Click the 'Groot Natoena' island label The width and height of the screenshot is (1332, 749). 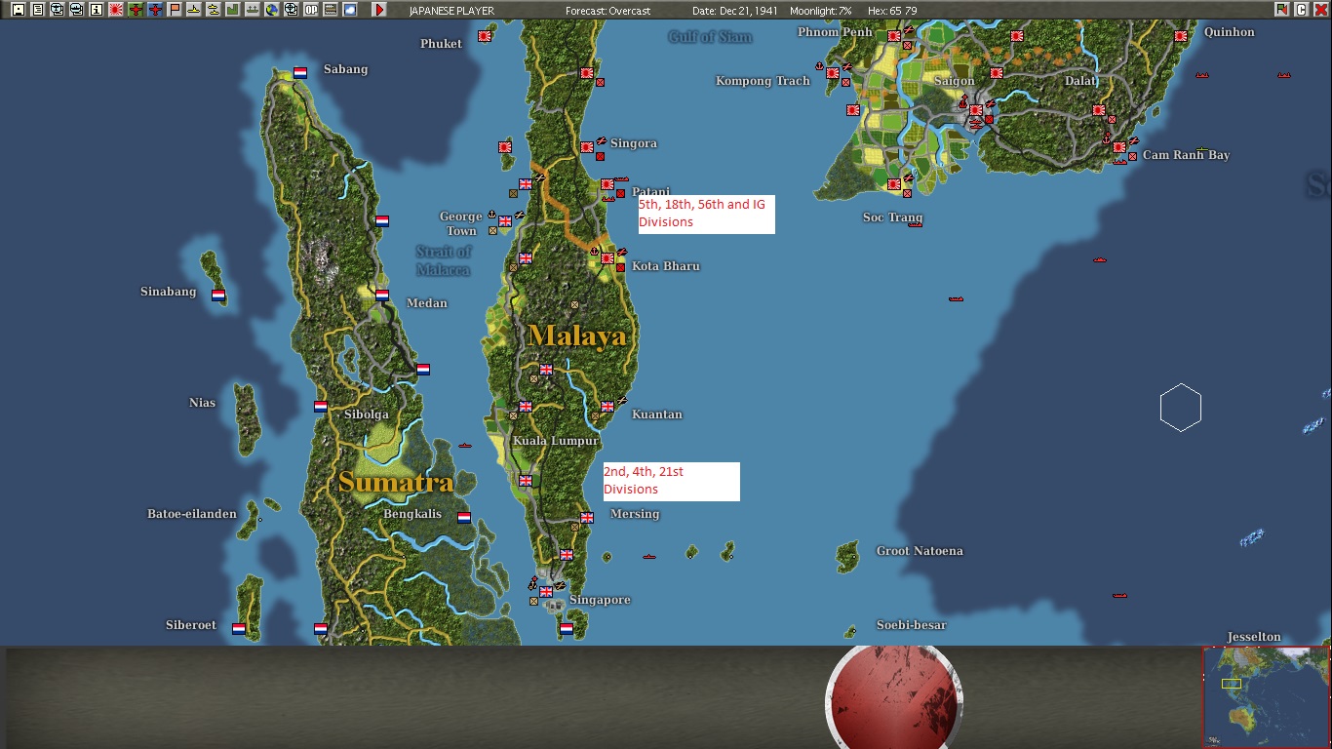920,551
